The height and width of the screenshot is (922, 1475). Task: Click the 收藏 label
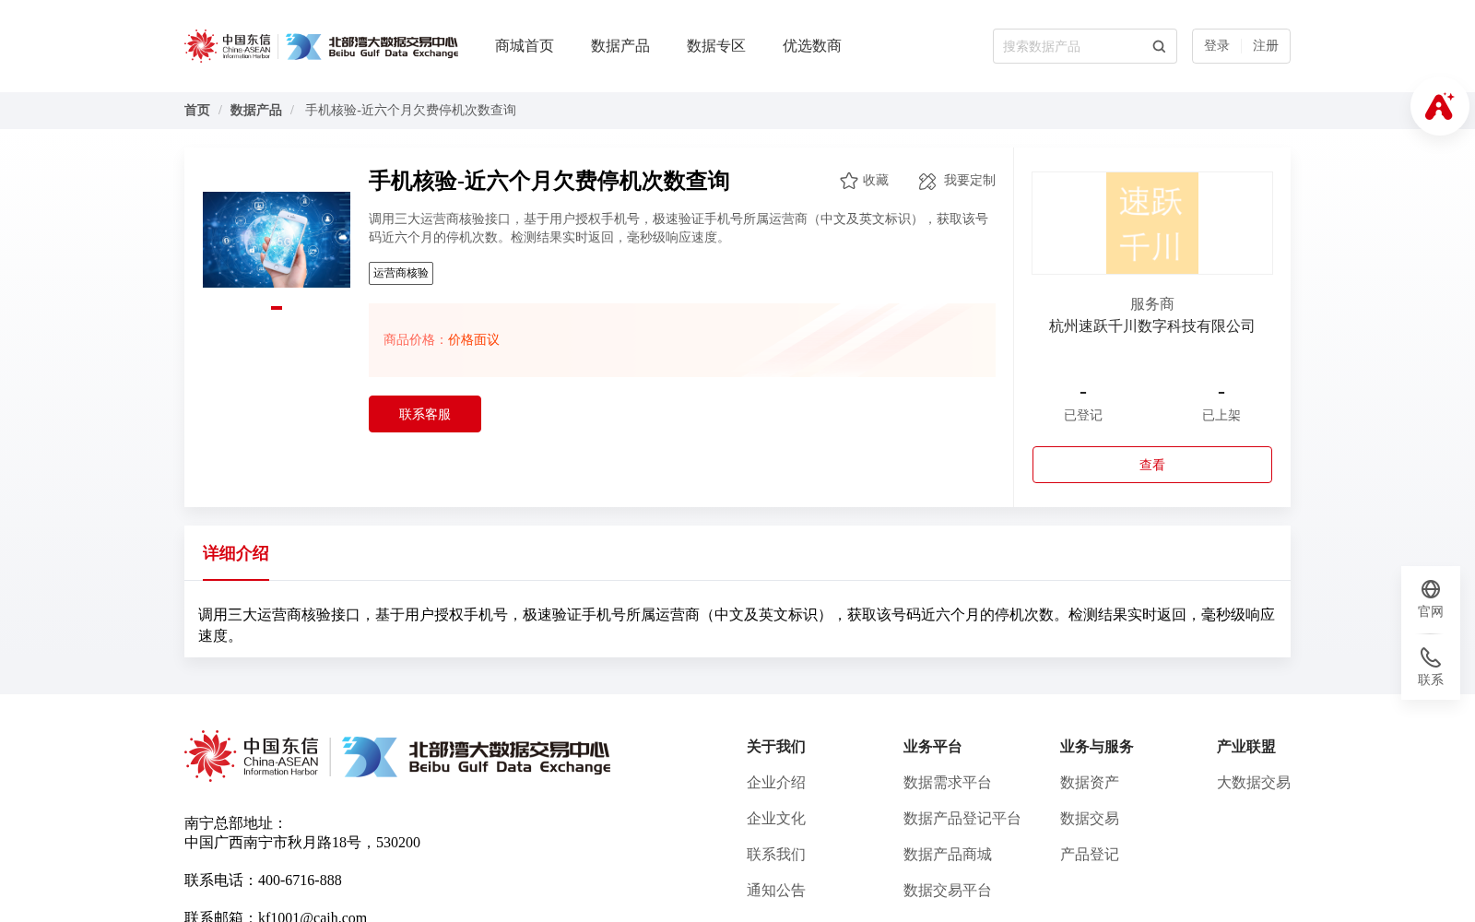point(876,181)
